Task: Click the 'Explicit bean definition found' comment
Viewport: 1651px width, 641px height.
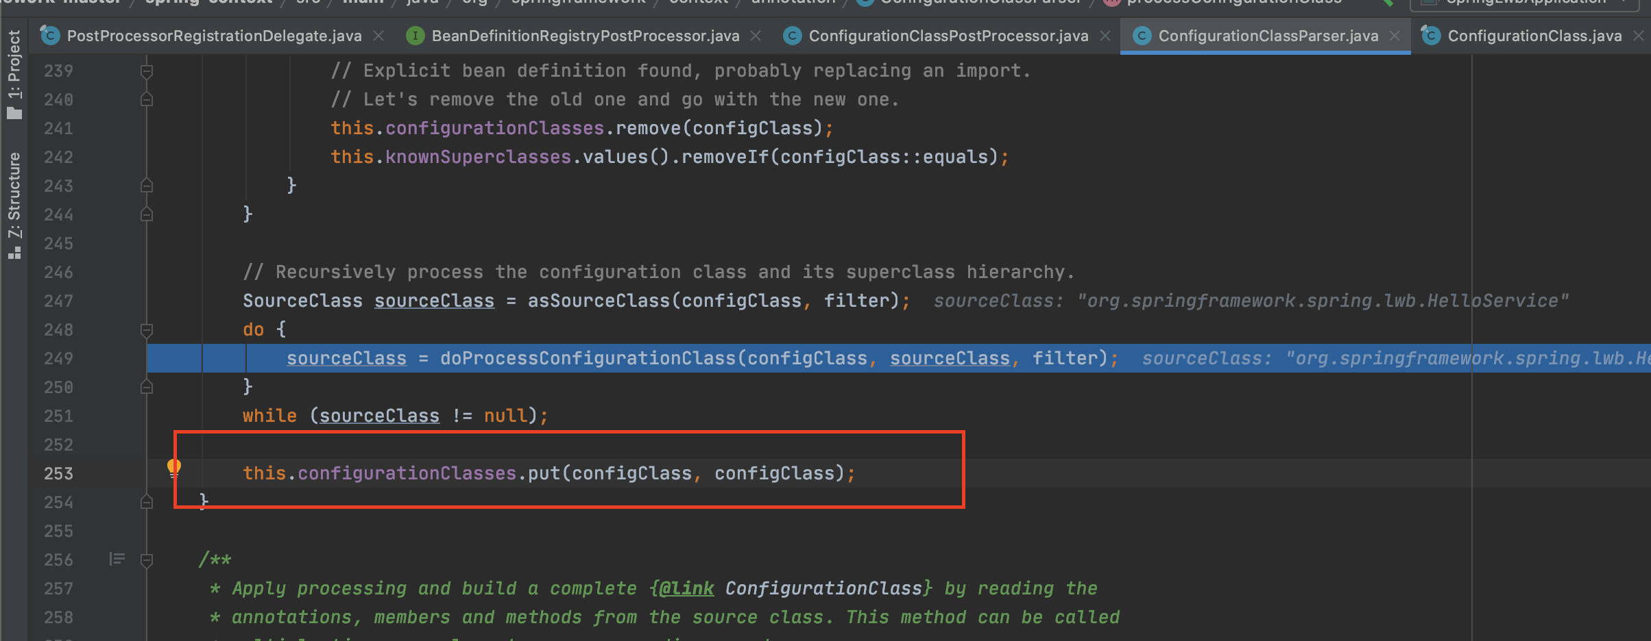Action: point(680,71)
